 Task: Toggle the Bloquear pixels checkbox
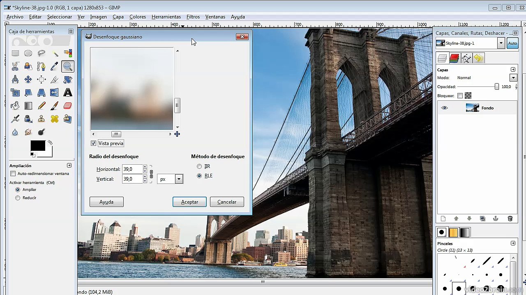pyautogui.click(x=460, y=96)
